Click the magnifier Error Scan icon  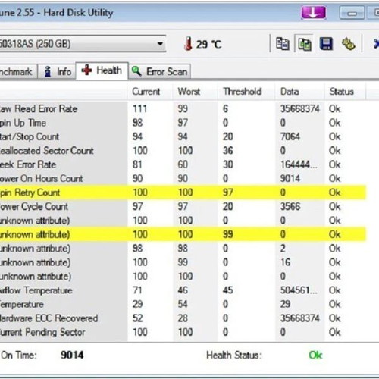coord(136,71)
